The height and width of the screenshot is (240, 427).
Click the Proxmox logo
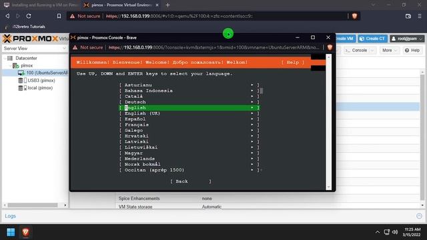(x=31, y=39)
